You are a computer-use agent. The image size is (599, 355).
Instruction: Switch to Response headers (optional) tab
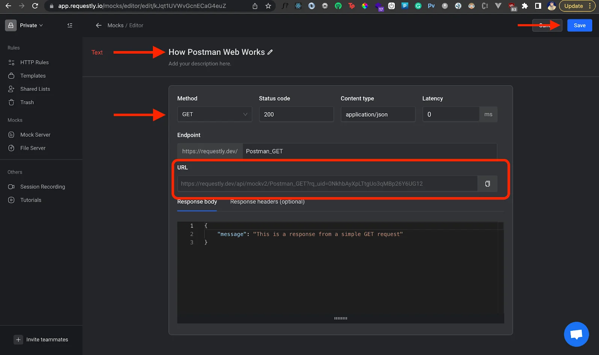point(267,202)
